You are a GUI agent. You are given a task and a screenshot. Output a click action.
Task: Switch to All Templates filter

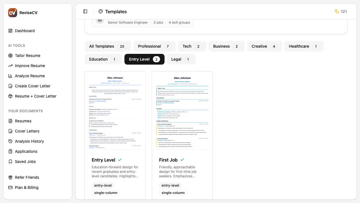108,46
